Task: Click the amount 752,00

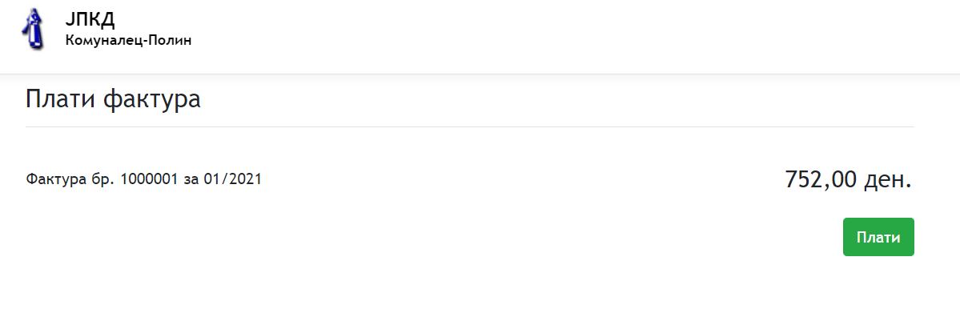Action: tap(821, 180)
